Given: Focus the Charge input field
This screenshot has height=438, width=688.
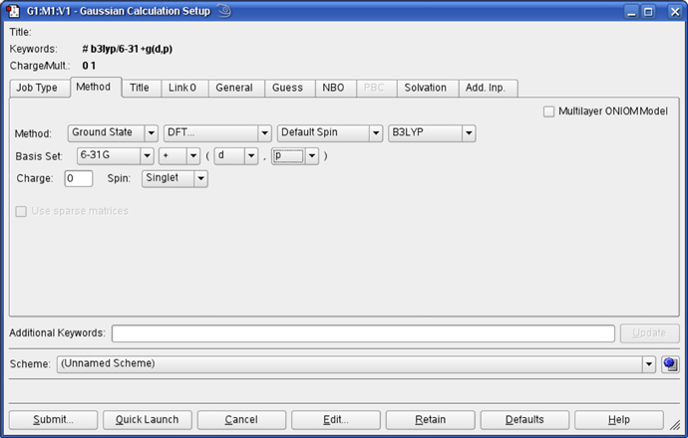Looking at the screenshot, I should click(x=79, y=179).
